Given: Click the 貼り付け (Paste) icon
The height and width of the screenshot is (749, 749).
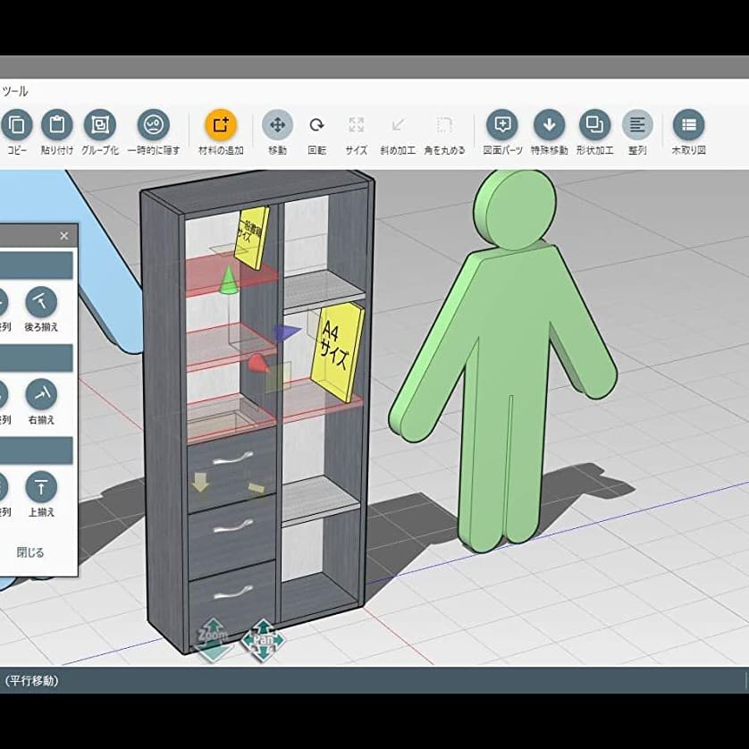Looking at the screenshot, I should point(57,125).
